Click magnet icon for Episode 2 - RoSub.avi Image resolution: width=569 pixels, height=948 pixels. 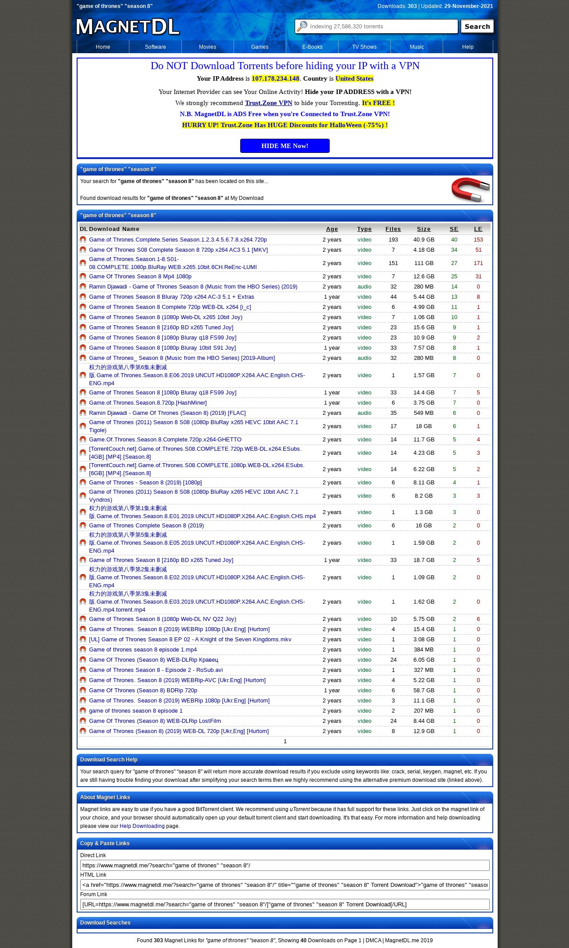click(83, 670)
